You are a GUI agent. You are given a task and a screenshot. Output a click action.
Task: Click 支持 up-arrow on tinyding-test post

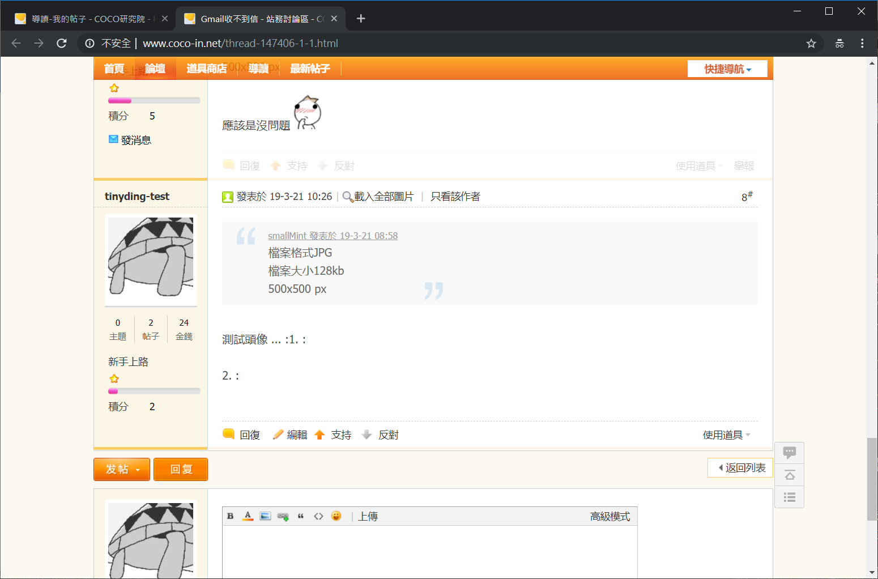point(333,435)
